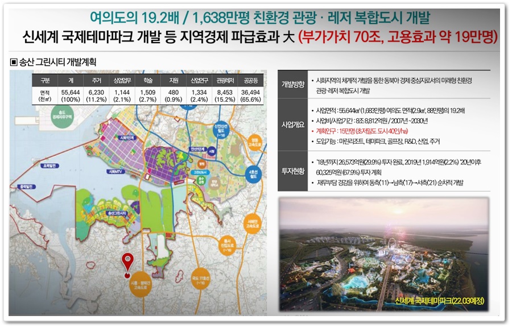Select the 36,494 (65.6%) table cell
This screenshot has width=512, height=328.
[250, 96]
